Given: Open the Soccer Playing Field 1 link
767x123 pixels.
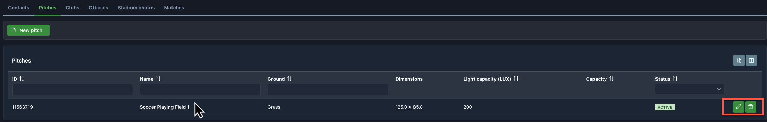Looking at the screenshot, I should [x=164, y=107].
